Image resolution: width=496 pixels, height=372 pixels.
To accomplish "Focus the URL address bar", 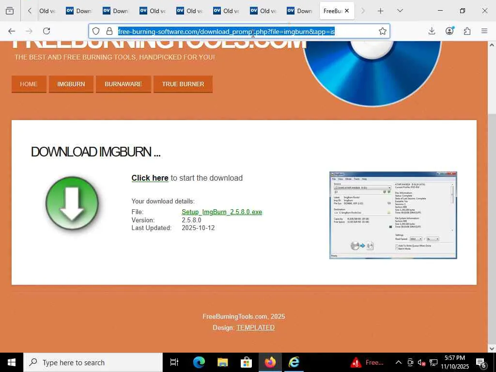I will tap(239, 31).
